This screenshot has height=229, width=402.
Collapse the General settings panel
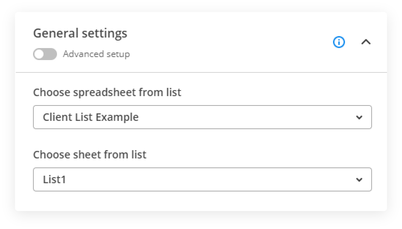coord(366,42)
